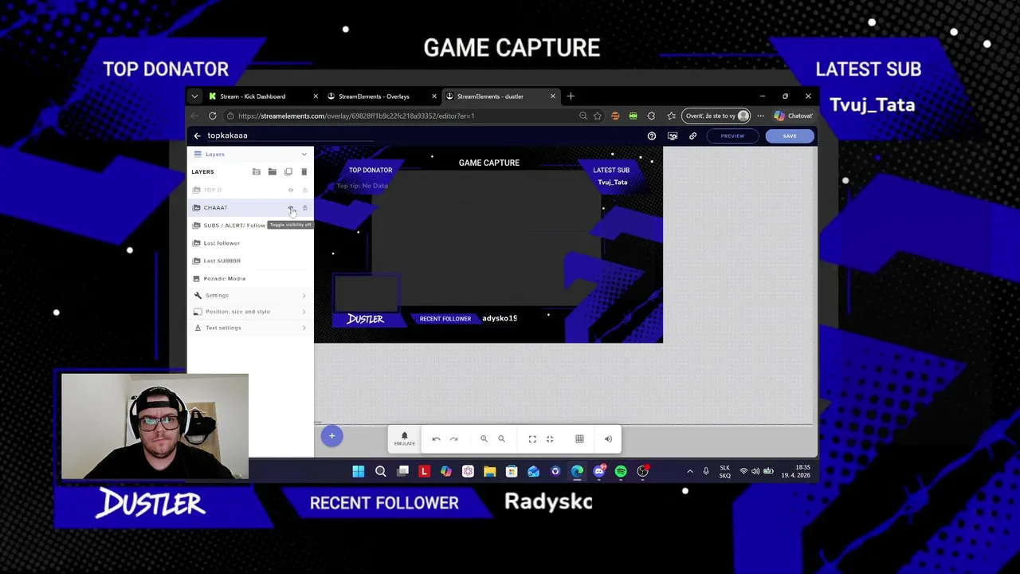Screen dimensions: 1020x574
Task: Select the CHAAAT layer group
Action: [250, 207]
